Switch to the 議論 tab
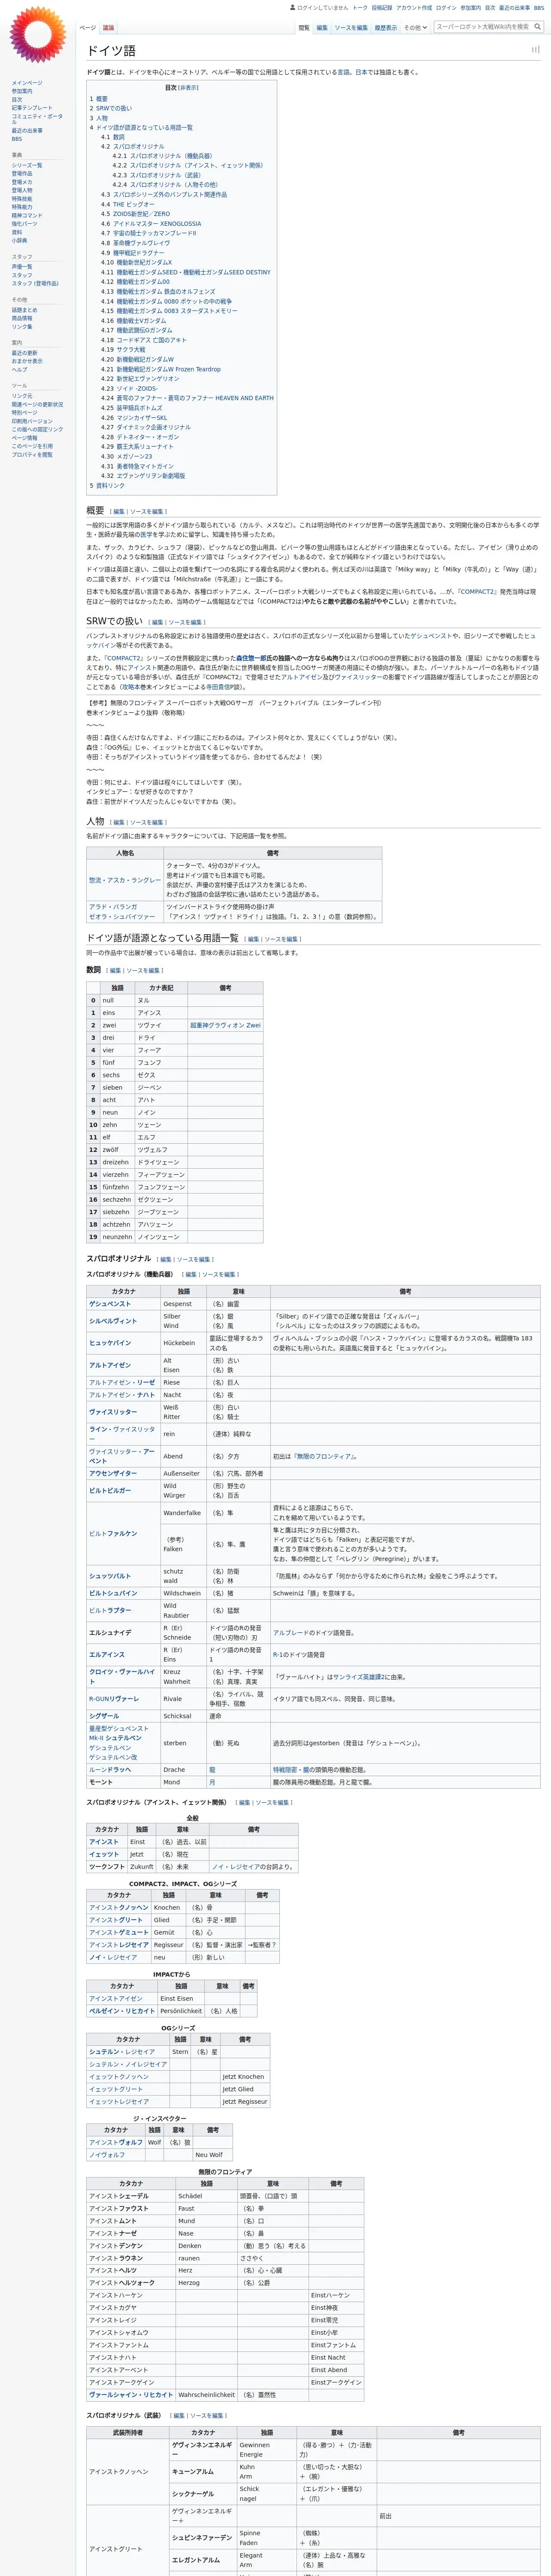 tap(108, 28)
